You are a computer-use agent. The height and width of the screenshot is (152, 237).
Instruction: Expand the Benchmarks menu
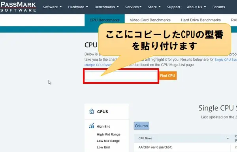[107, 7]
